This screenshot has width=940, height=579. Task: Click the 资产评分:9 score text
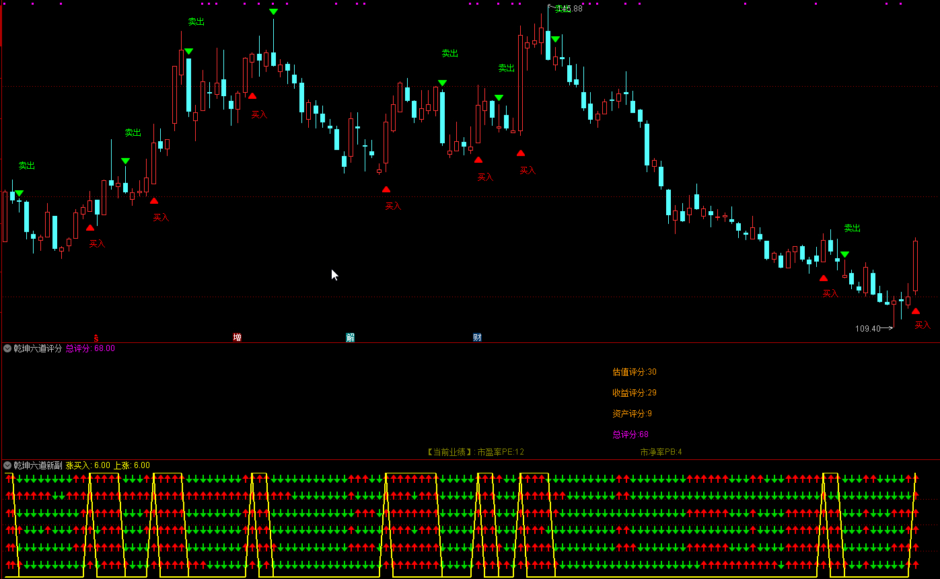(x=632, y=414)
